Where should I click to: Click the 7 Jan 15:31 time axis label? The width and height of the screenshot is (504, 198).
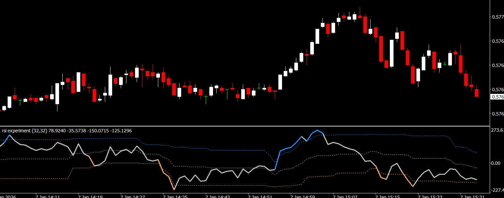(x=473, y=197)
